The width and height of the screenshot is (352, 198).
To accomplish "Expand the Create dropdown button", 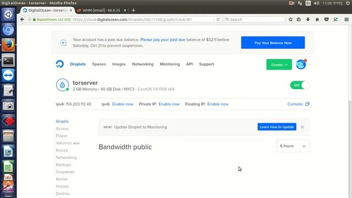I will point(279,65).
